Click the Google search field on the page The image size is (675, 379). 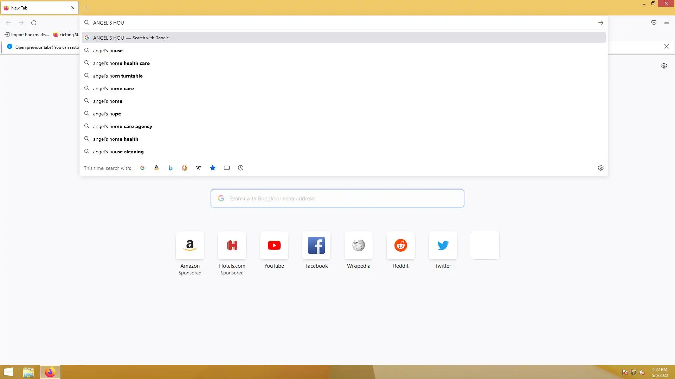(337, 198)
